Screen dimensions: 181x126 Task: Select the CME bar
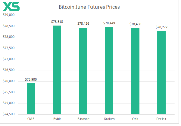pos(31,99)
